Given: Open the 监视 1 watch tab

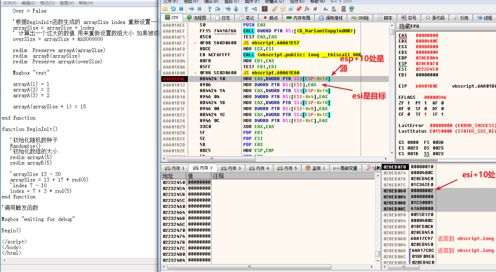Looking at the screenshot, I should point(315,168).
